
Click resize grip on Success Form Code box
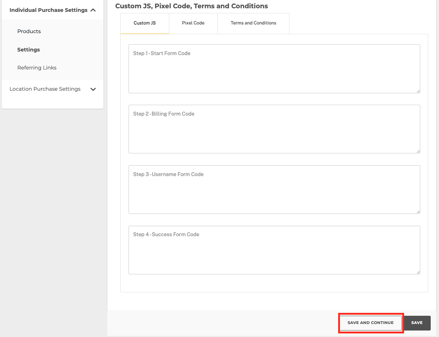[418, 272]
